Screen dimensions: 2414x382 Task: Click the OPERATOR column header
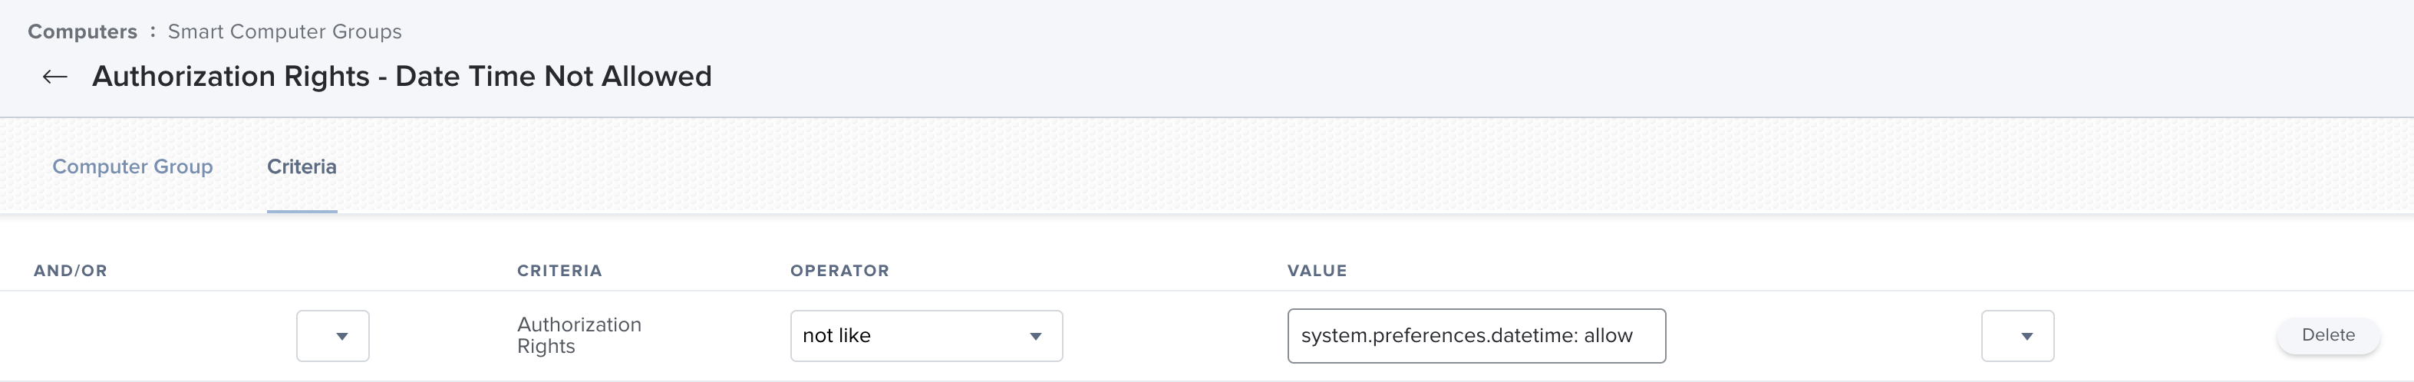(839, 271)
